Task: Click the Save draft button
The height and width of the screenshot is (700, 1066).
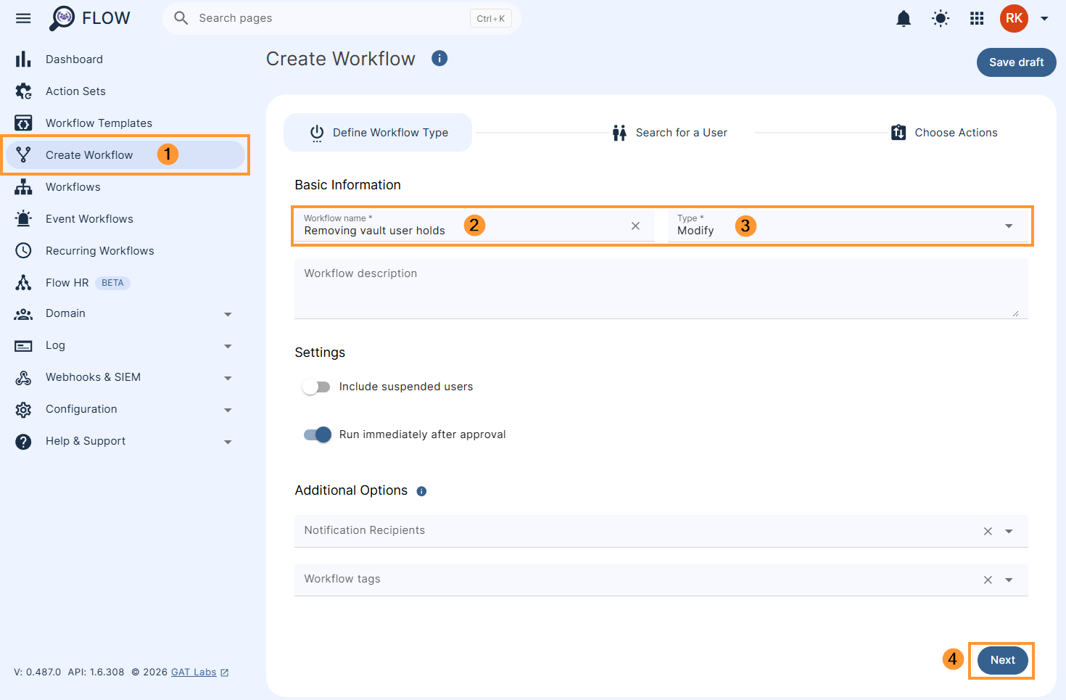Action: [x=1017, y=62]
